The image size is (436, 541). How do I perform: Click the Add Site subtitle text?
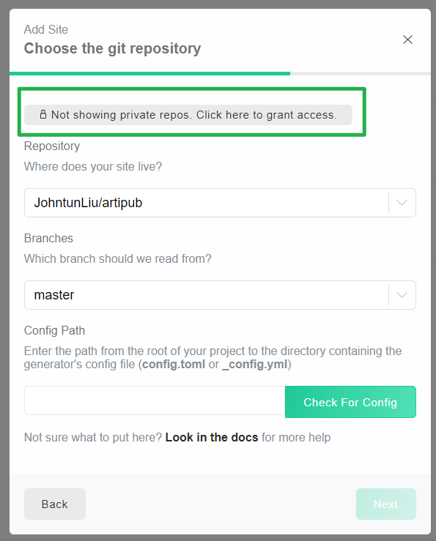tap(46, 30)
